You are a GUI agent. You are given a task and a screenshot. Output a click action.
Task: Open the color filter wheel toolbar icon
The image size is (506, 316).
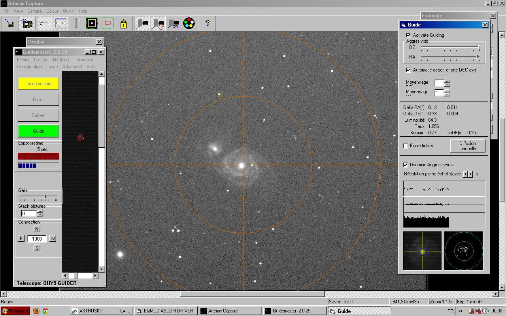(x=189, y=24)
